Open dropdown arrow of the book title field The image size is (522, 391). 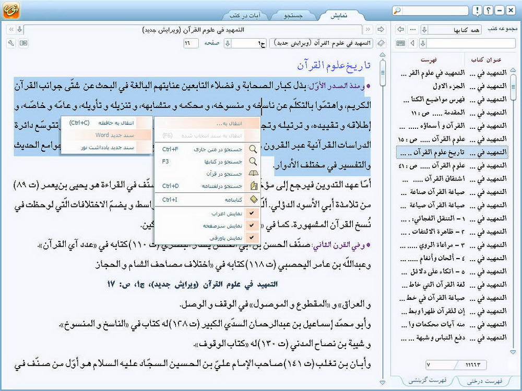20,30
